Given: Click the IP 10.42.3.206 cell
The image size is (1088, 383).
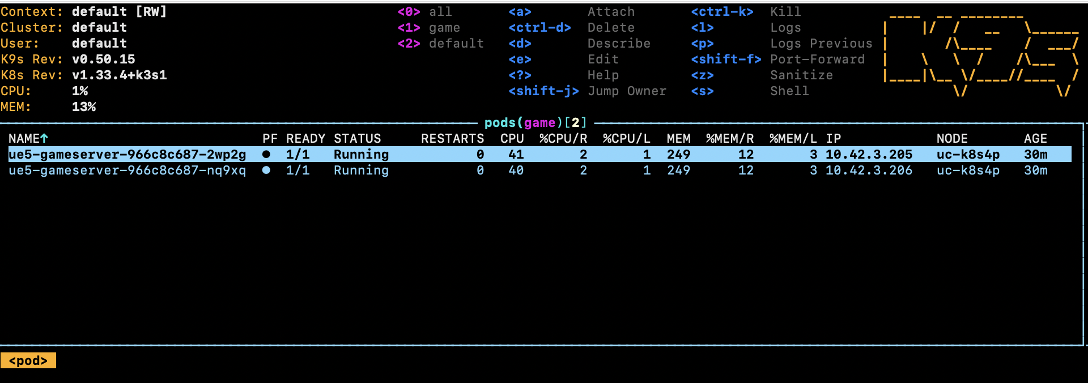Looking at the screenshot, I should (x=869, y=170).
